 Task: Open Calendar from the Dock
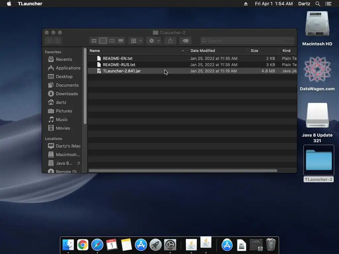pos(112,245)
